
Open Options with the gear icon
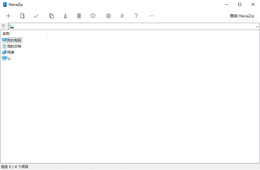pyautogui.click(x=108, y=16)
